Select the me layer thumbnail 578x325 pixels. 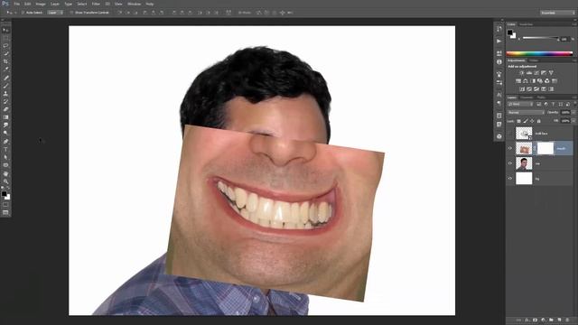[524, 163]
